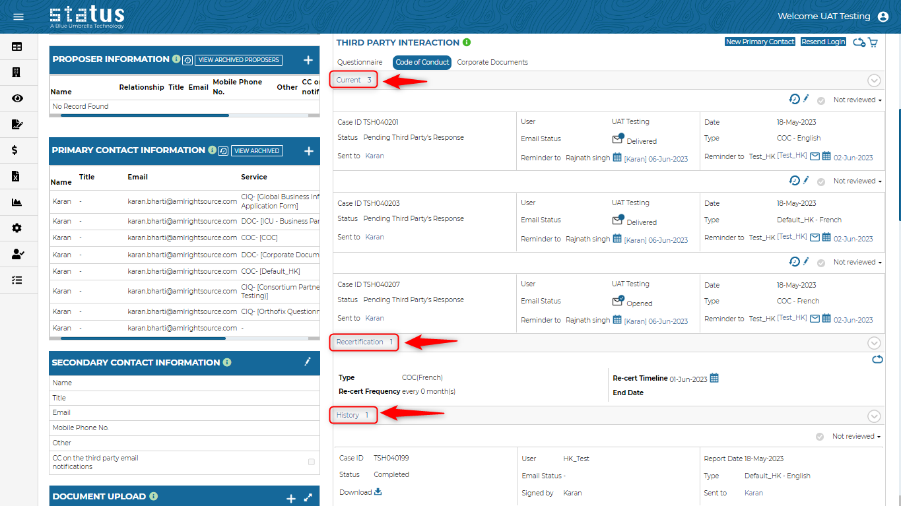Click the shopping cart icon
901x506 pixels.
coord(873,42)
